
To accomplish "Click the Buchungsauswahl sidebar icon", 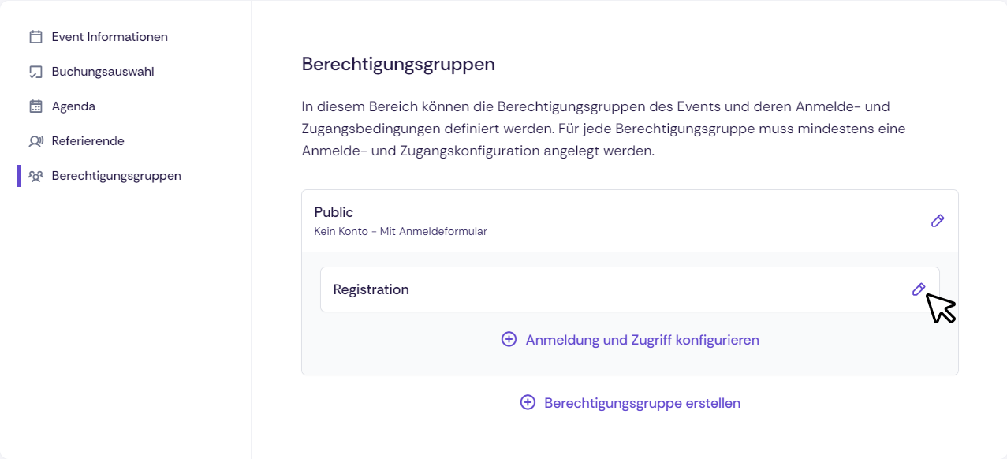I will [35, 72].
